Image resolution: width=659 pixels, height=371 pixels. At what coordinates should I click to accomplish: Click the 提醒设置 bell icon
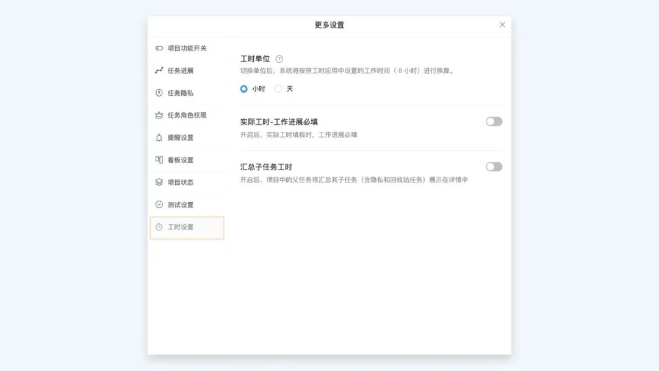tap(159, 137)
